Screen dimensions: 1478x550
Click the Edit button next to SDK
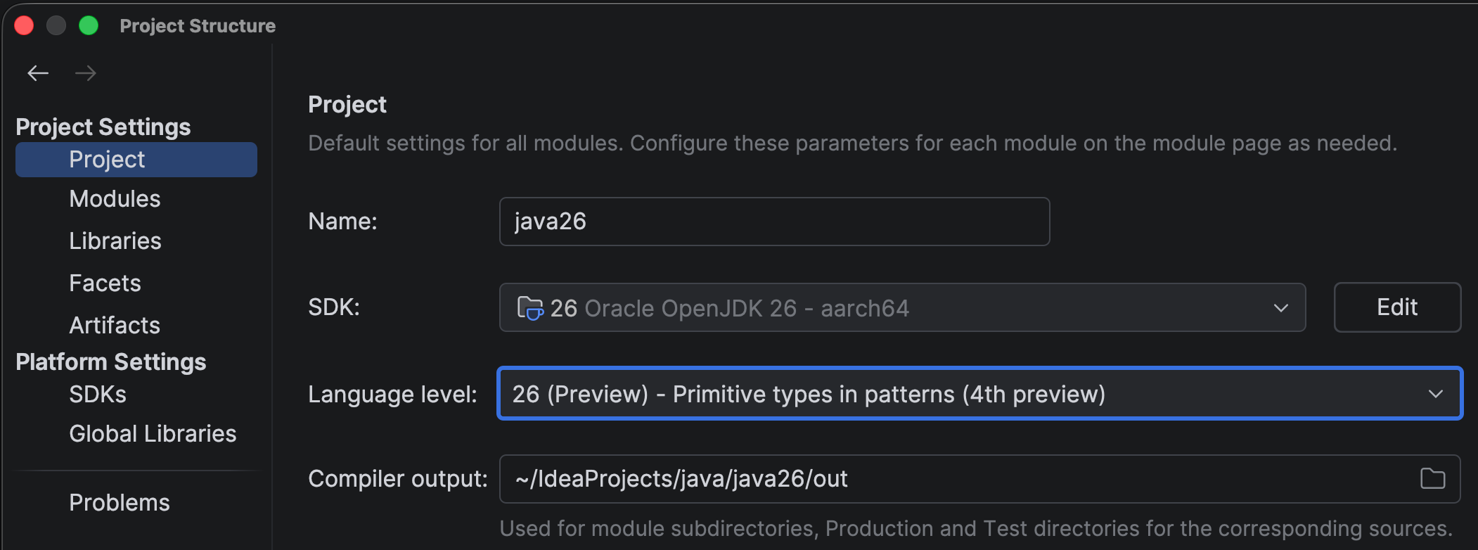[1396, 307]
